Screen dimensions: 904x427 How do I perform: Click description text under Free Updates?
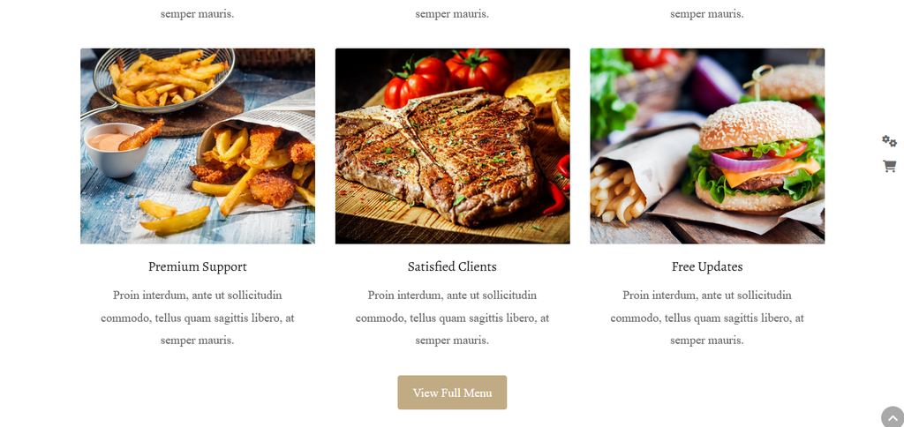click(707, 318)
